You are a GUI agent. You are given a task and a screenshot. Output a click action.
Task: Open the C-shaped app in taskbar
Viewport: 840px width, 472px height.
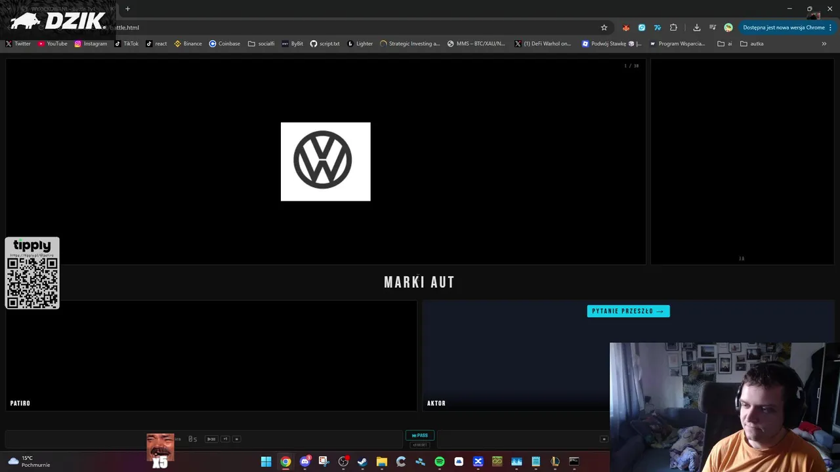tap(401, 462)
